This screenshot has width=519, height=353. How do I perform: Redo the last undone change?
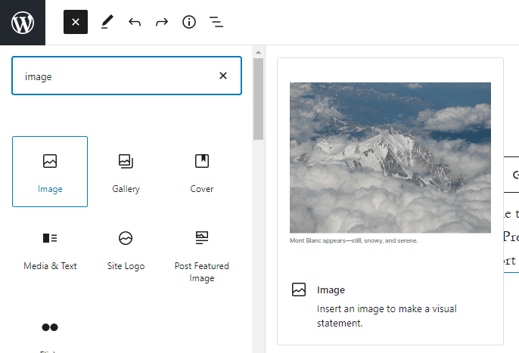click(162, 23)
